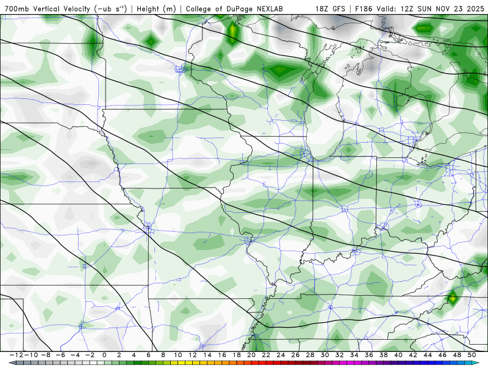The height and width of the screenshot is (366, 488).
Task: Click the "-12" color scale label
Action: coord(16,355)
